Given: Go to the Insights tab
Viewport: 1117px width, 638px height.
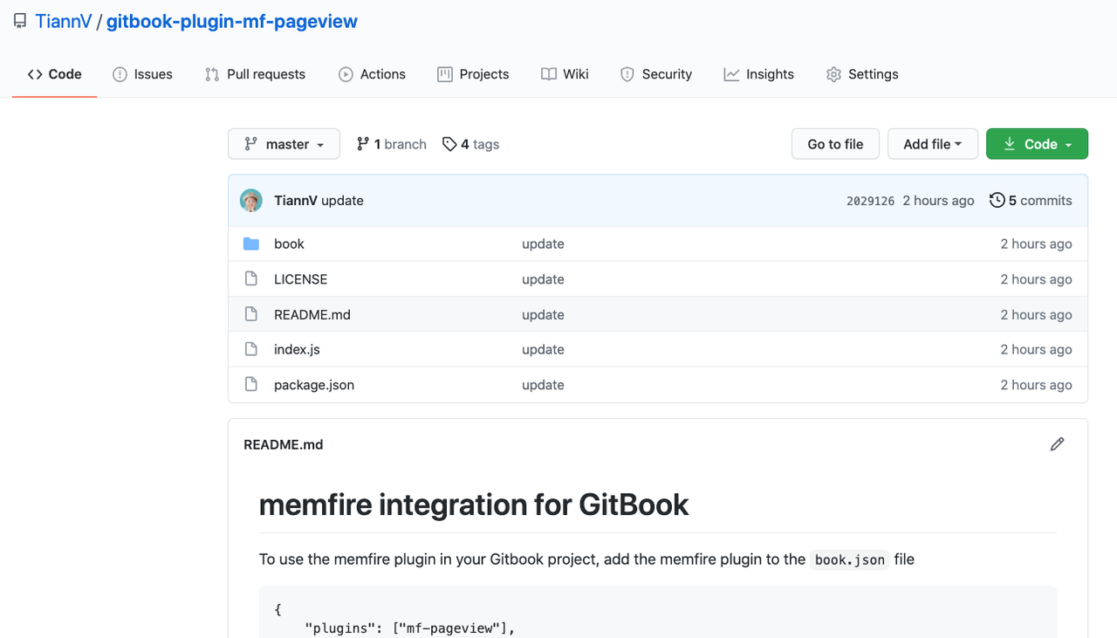Looking at the screenshot, I should [758, 74].
